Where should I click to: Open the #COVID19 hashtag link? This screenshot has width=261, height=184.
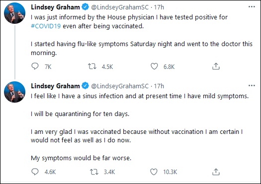point(46,26)
